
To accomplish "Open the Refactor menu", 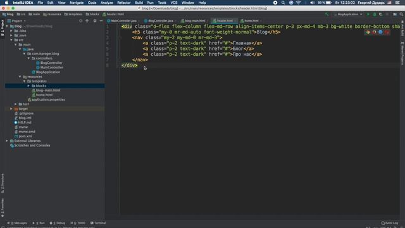I will pyautogui.click(x=124, y=3).
